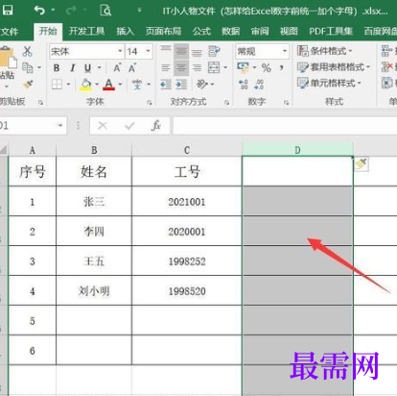397x396 pixels.
Task: Toggle center horizontal alignment
Action: (181, 67)
